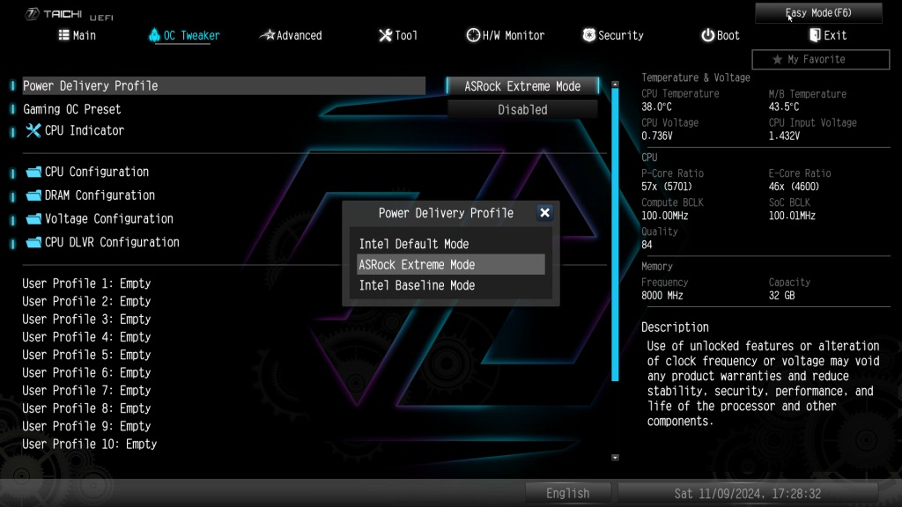Click the Voltage Configuration folder icon

click(34, 219)
